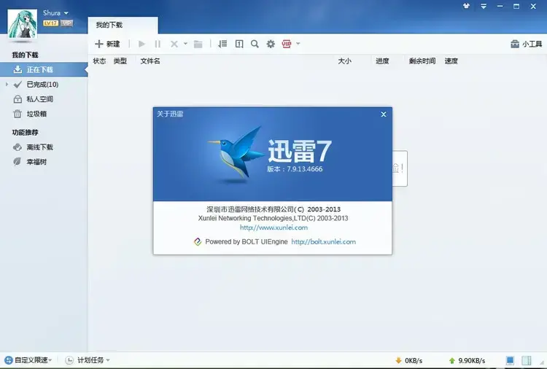Select 正在下载 in the sidebar

tap(44, 70)
